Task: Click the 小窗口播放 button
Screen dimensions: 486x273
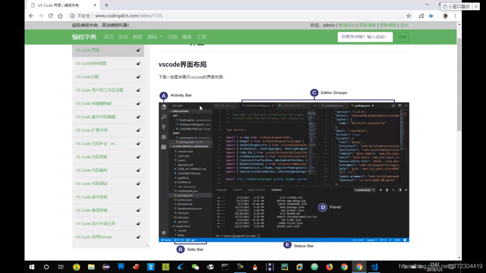Action: click(456, 6)
